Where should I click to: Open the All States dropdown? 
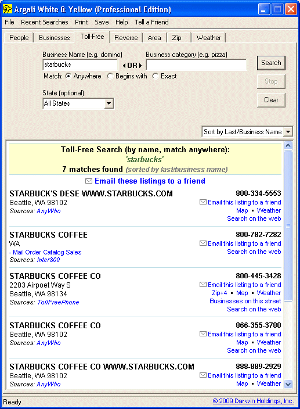(x=78, y=103)
